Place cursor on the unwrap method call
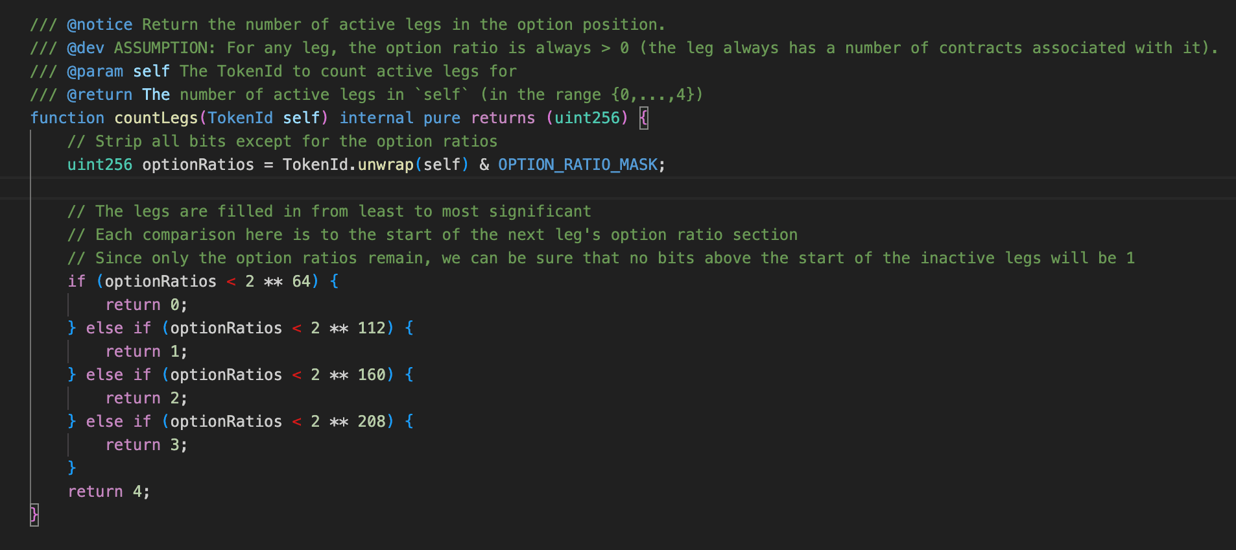 (385, 165)
